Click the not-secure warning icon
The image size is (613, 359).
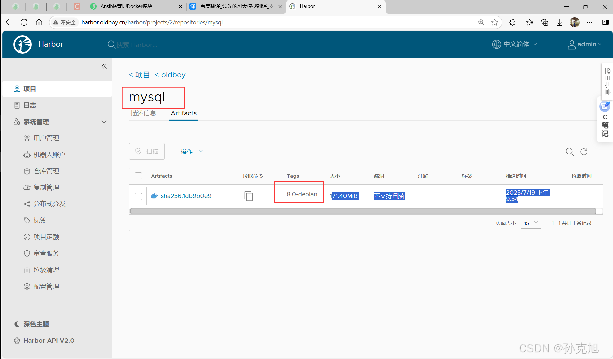coord(56,22)
